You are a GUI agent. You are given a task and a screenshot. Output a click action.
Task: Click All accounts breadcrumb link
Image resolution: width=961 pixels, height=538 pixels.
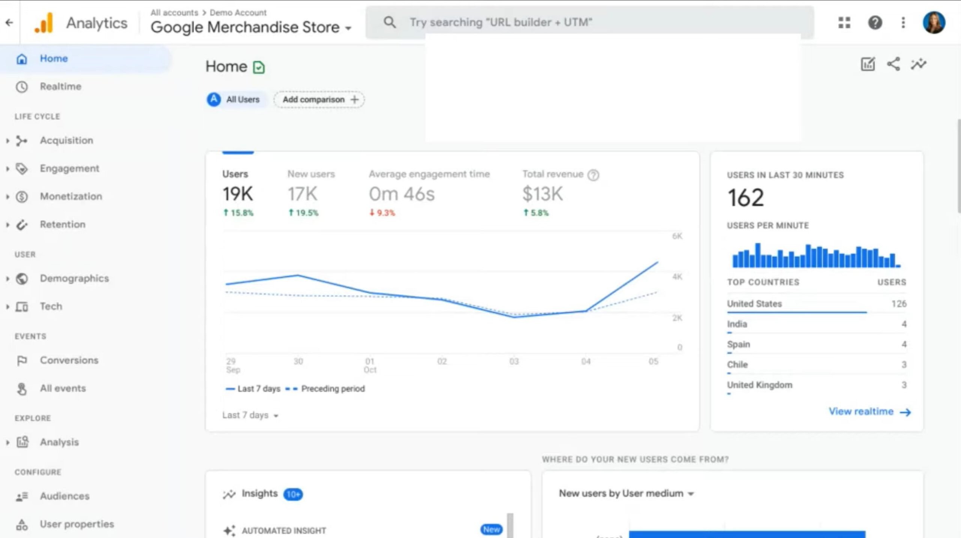(x=174, y=12)
